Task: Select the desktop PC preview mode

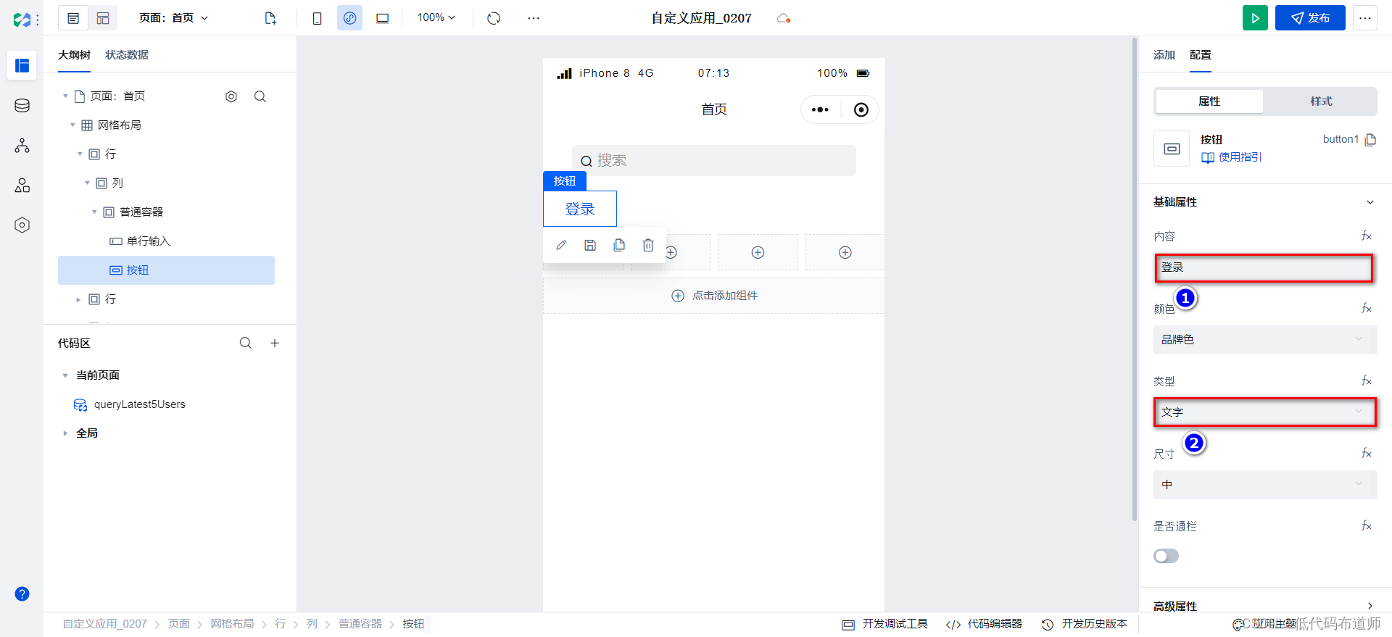Action: (x=382, y=18)
